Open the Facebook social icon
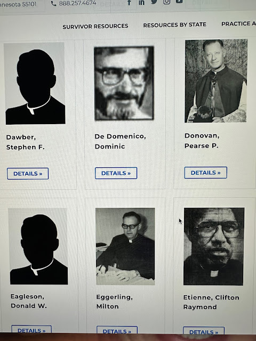Viewport: 256px width, 341px height. pyautogui.click(x=129, y=2)
